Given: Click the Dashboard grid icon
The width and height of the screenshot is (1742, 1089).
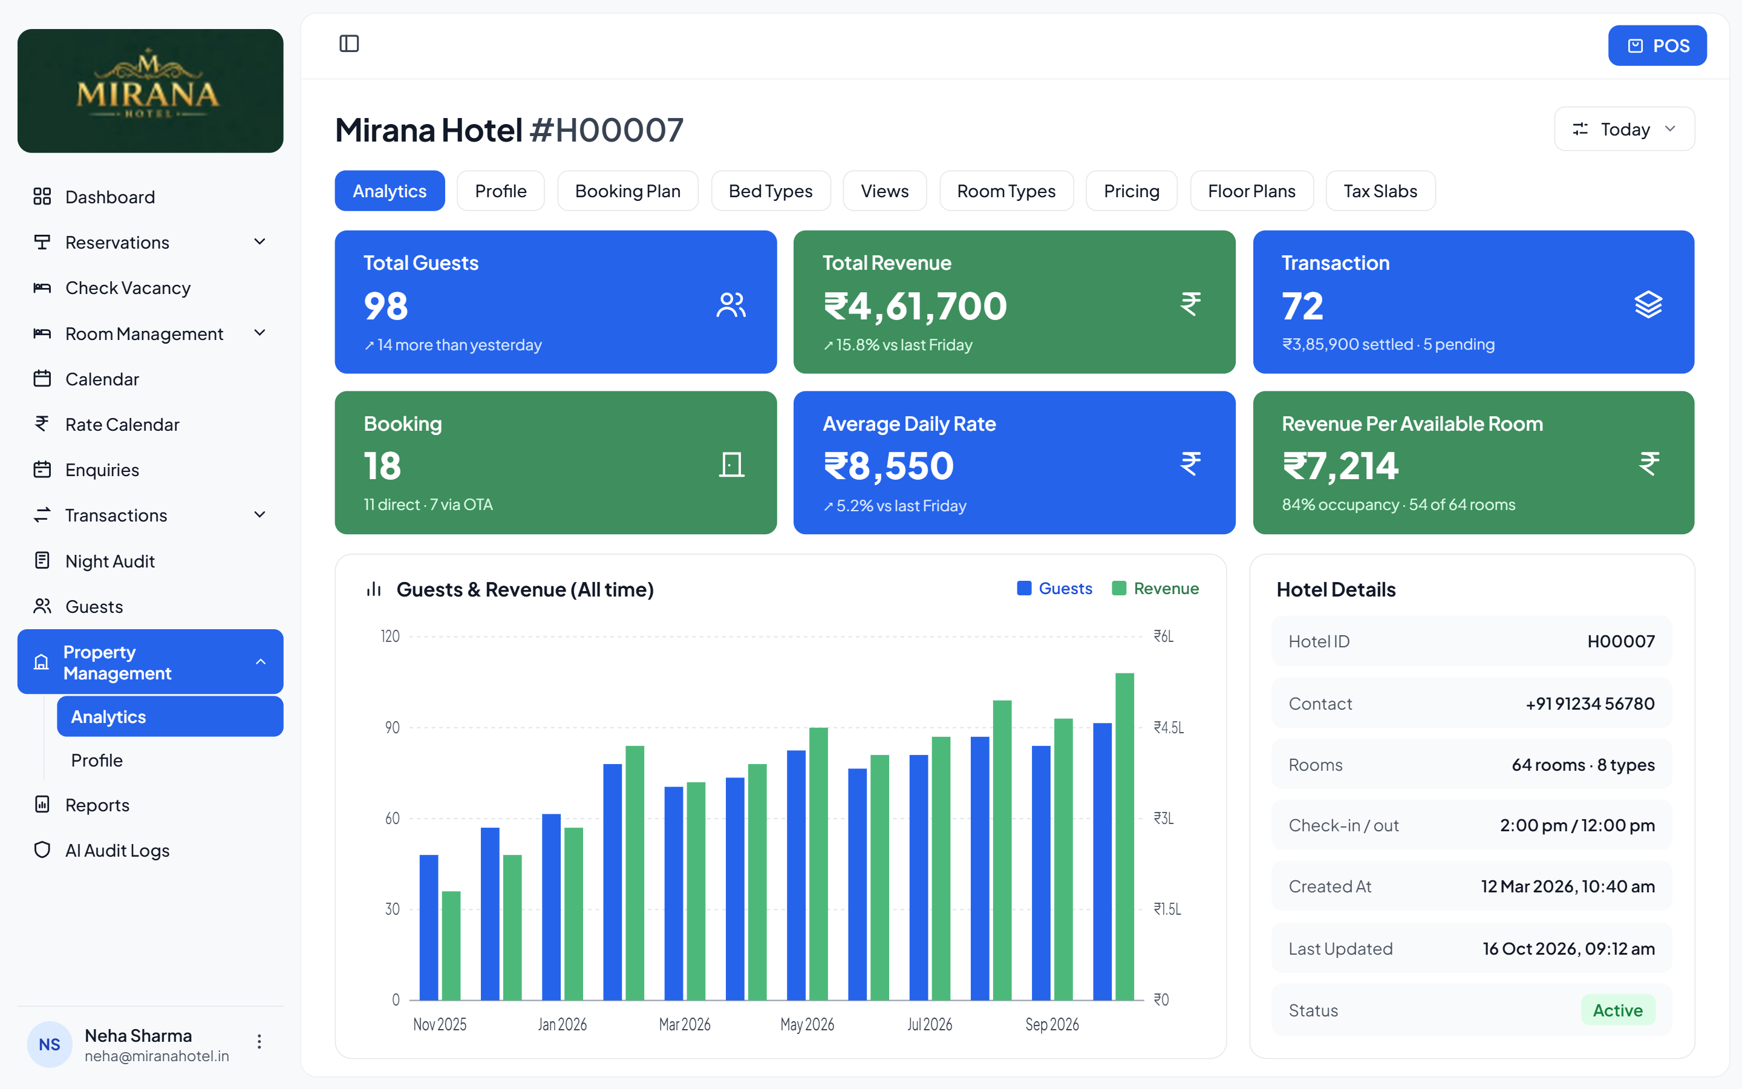Looking at the screenshot, I should (42, 197).
